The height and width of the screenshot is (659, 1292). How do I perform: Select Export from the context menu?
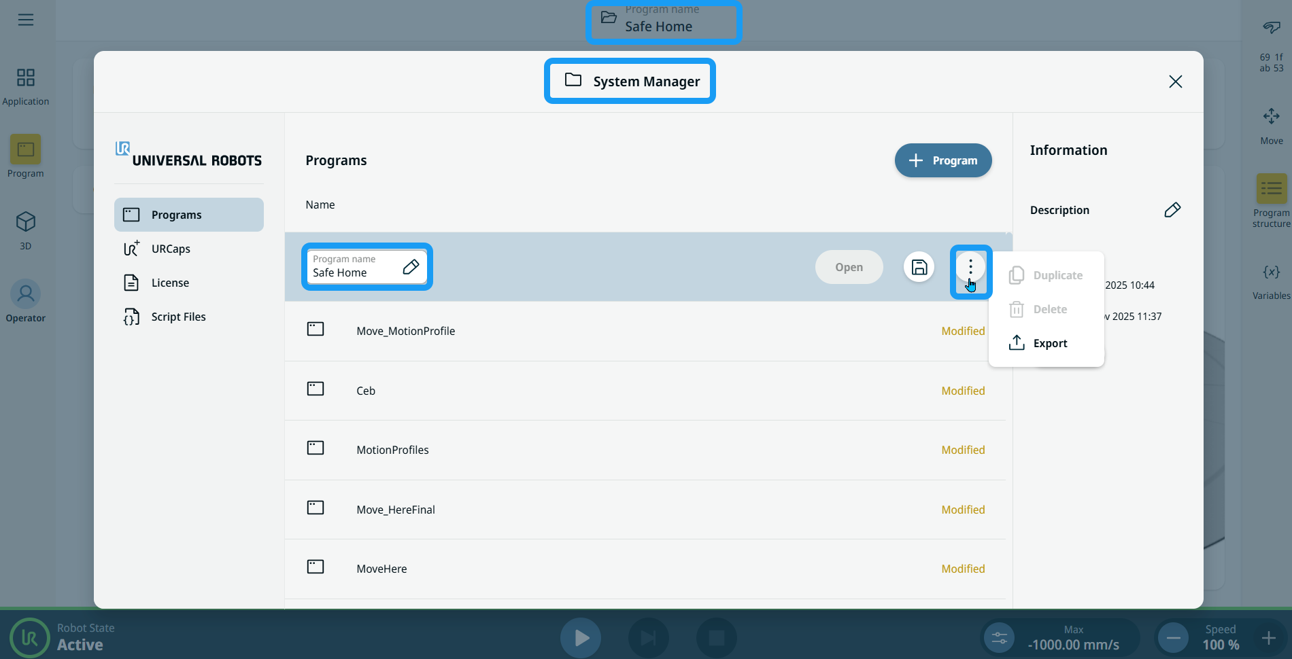[x=1049, y=343]
